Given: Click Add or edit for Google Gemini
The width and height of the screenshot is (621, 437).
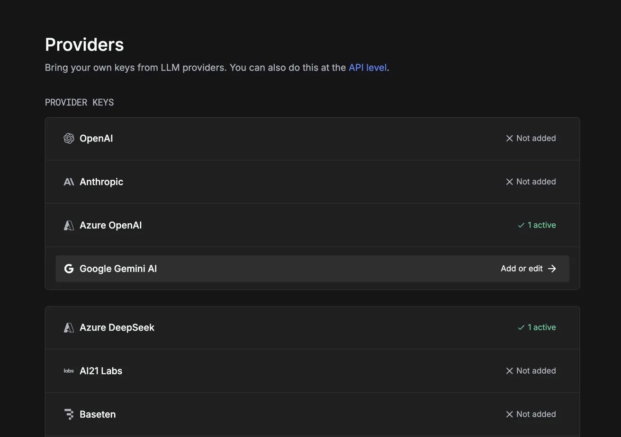Looking at the screenshot, I should (x=522, y=269).
